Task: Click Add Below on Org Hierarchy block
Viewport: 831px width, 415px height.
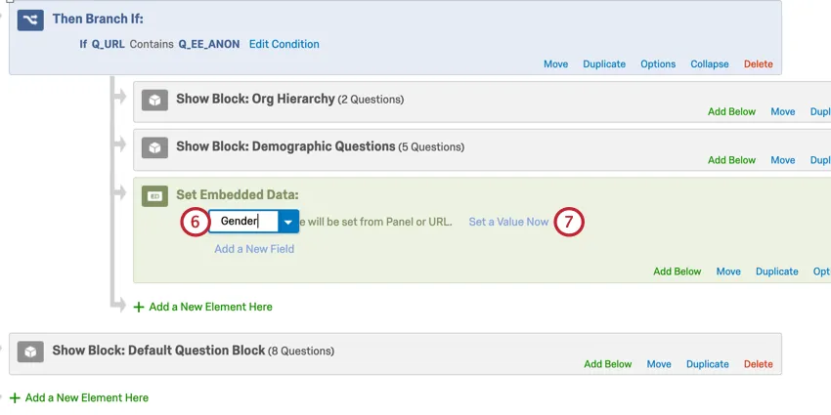Action: (x=731, y=112)
